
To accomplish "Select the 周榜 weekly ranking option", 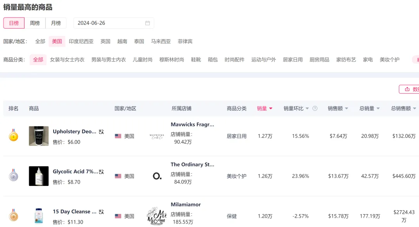I will click(x=35, y=23).
